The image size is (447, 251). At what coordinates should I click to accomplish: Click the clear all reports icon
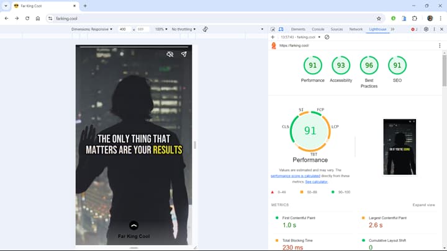point(327,37)
